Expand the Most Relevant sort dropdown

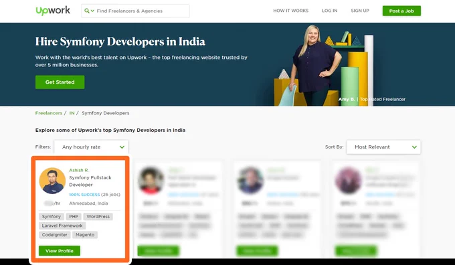383,147
